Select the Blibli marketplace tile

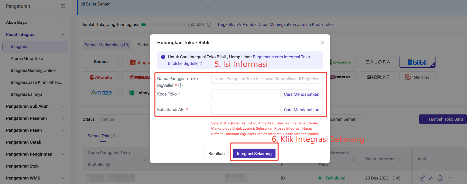[417, 62]
